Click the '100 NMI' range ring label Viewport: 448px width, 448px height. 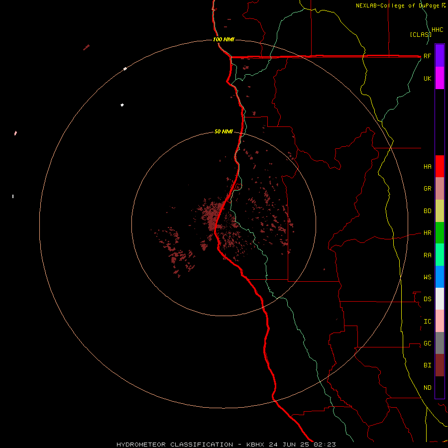224,39
